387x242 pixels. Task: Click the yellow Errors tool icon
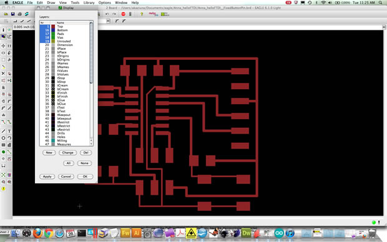[3, 189]
